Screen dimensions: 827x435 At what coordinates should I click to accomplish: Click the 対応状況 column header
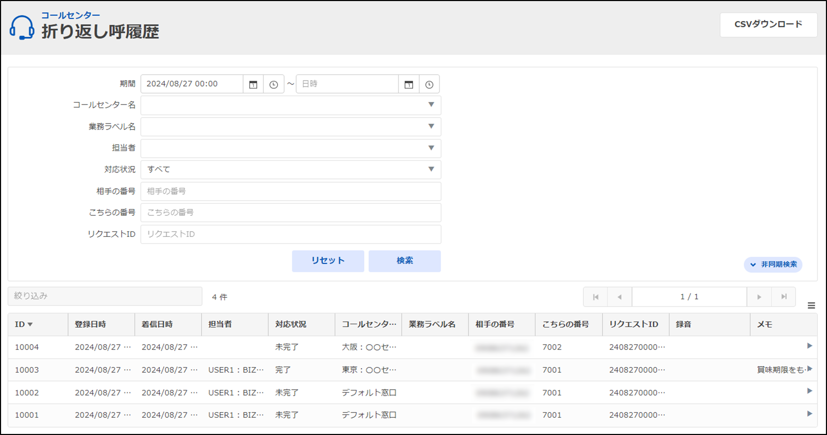[x=302, y=325]
